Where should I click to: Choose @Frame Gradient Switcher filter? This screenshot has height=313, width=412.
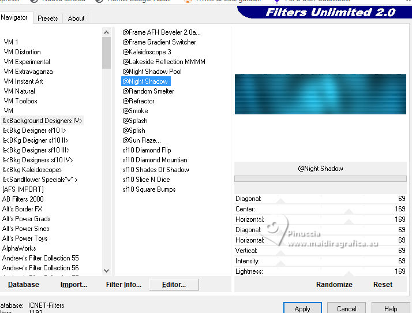coord(159,42)
